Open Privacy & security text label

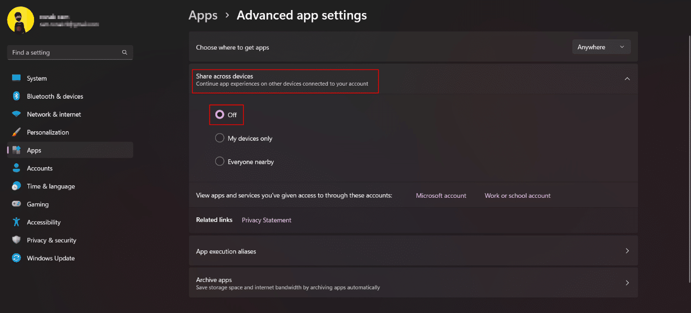tap(52, 240)
